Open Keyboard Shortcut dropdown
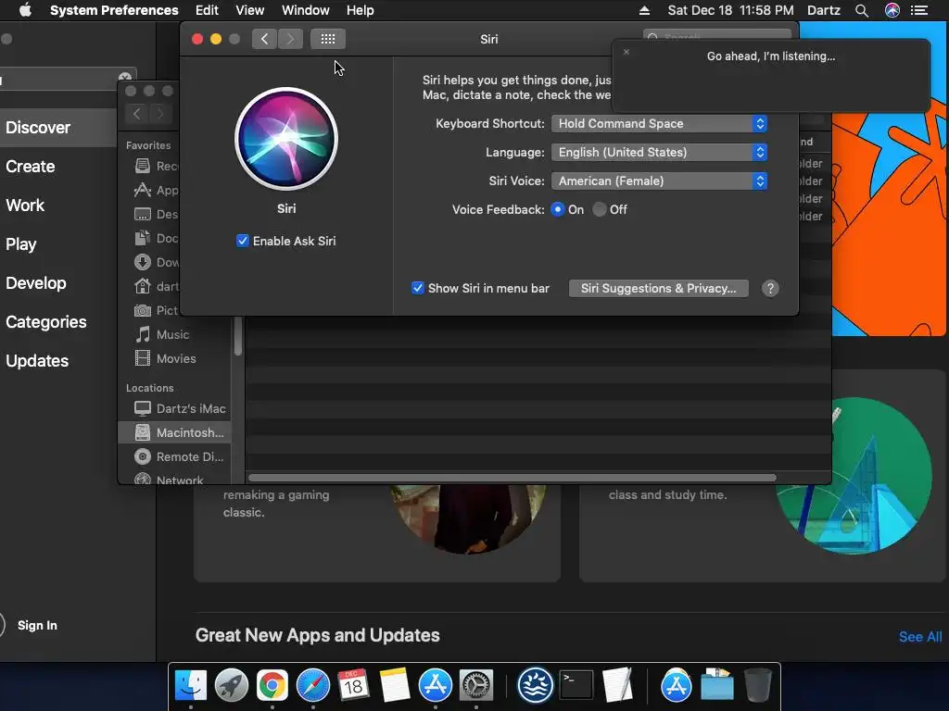 [659, 123]
